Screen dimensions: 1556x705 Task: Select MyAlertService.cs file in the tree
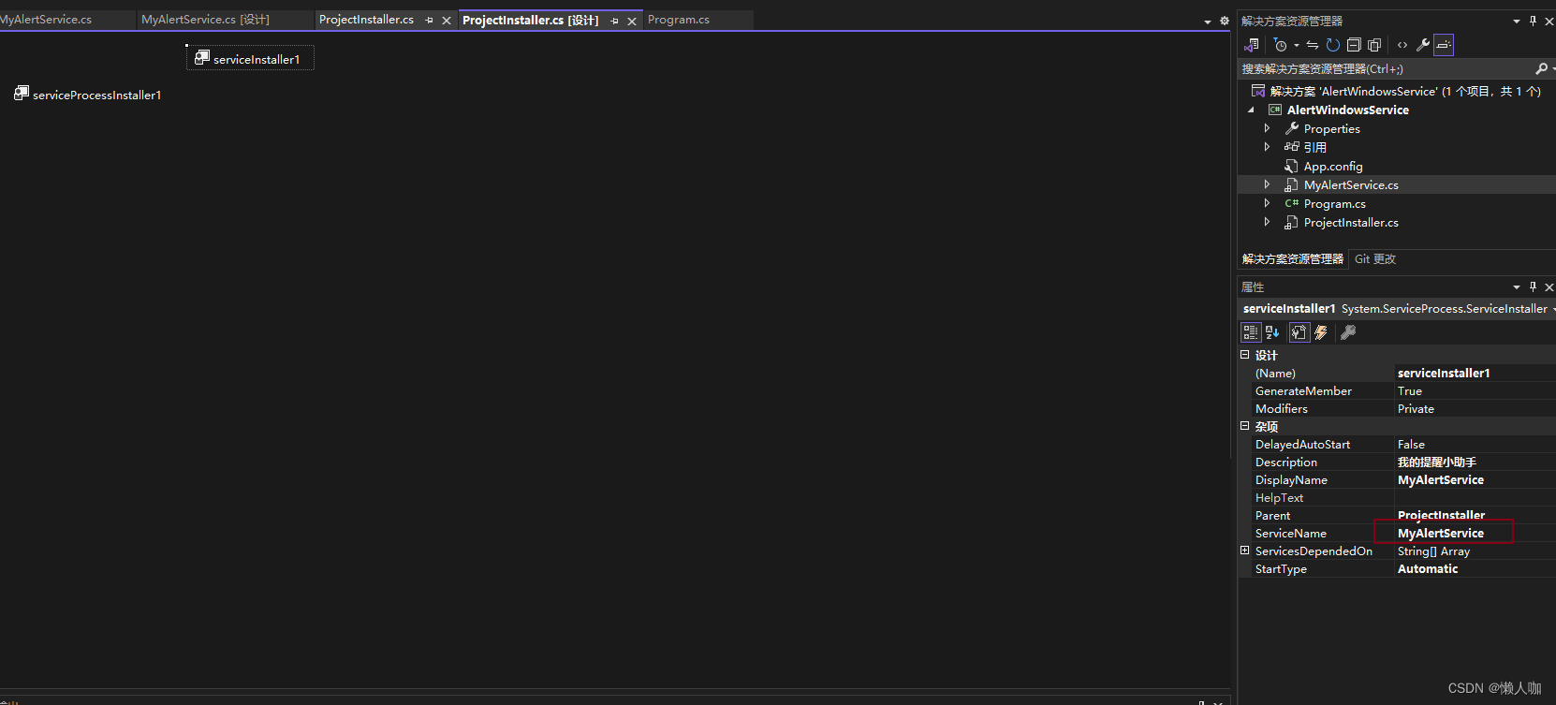(1351, 184)
